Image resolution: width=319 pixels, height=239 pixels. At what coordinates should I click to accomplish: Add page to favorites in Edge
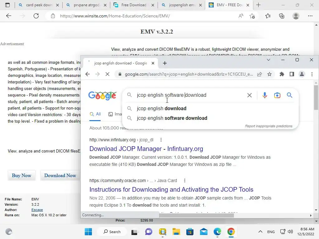tap(252, 16)
